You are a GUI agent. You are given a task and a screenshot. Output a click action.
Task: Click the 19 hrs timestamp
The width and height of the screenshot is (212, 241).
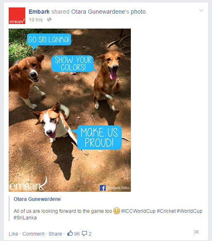36,20
